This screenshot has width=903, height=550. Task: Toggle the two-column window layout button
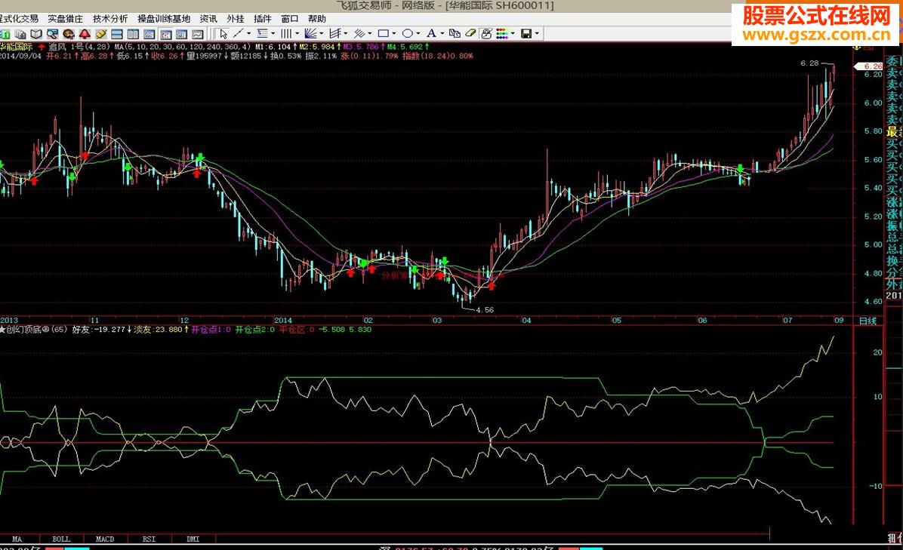134,34
